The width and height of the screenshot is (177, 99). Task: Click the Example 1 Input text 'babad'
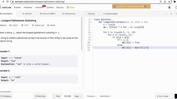point(18,58)
